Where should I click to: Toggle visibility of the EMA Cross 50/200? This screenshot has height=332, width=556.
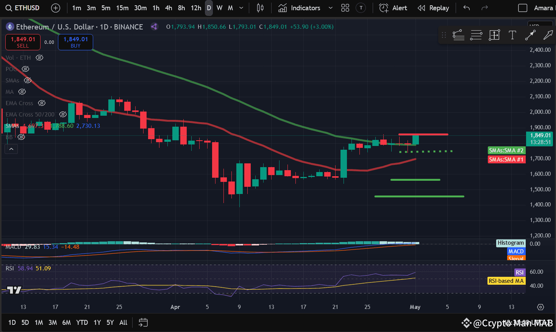(x=63, y=114)
